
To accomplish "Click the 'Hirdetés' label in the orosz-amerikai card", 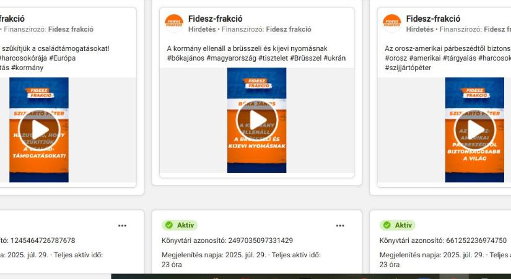I will [420, 29].
